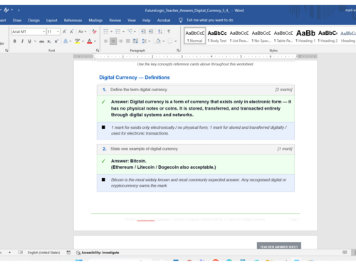
Task: Click Line and Paragraph Spacing icon
Action: (145, 41)
